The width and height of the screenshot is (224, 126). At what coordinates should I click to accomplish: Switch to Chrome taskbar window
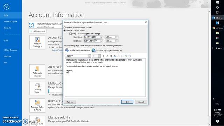pyautogui.click(x=217, y=28)
